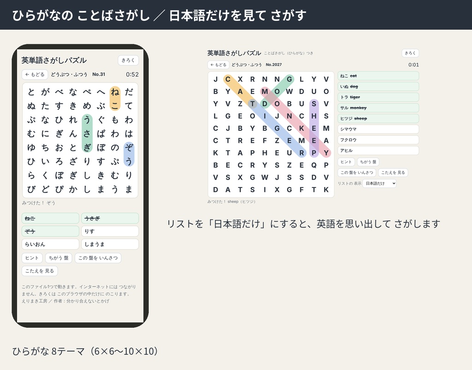Screen dimensions: 472x370
Task: Click この 盤を いんさつ in the desktop view
Action: [x=357, y=173]
